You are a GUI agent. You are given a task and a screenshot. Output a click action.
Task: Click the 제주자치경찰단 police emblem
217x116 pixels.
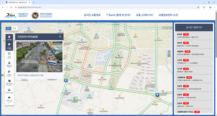click(35, 15)
